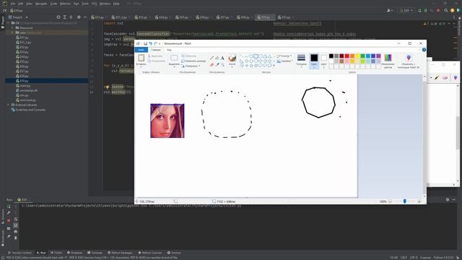Open Paint help with the blue question mark
The height and width of the screenshot is (260, 462).
pos(424,50)
